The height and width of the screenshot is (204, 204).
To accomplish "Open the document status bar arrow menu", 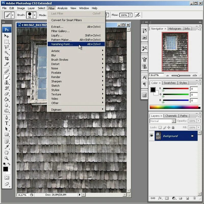I will click(80, 195).
